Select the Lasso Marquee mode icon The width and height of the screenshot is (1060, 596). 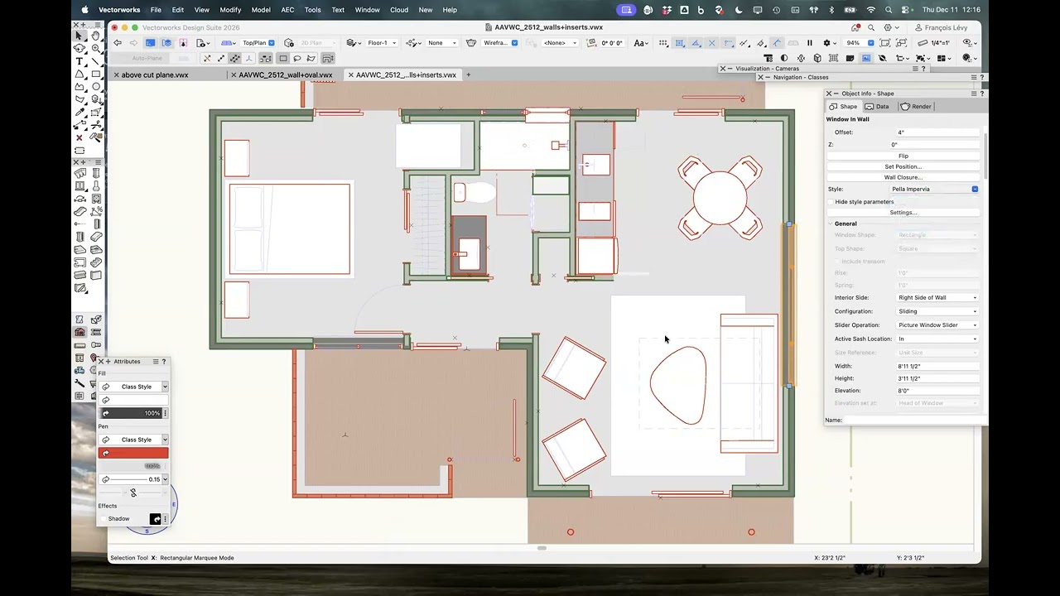[x=297, y=58]
